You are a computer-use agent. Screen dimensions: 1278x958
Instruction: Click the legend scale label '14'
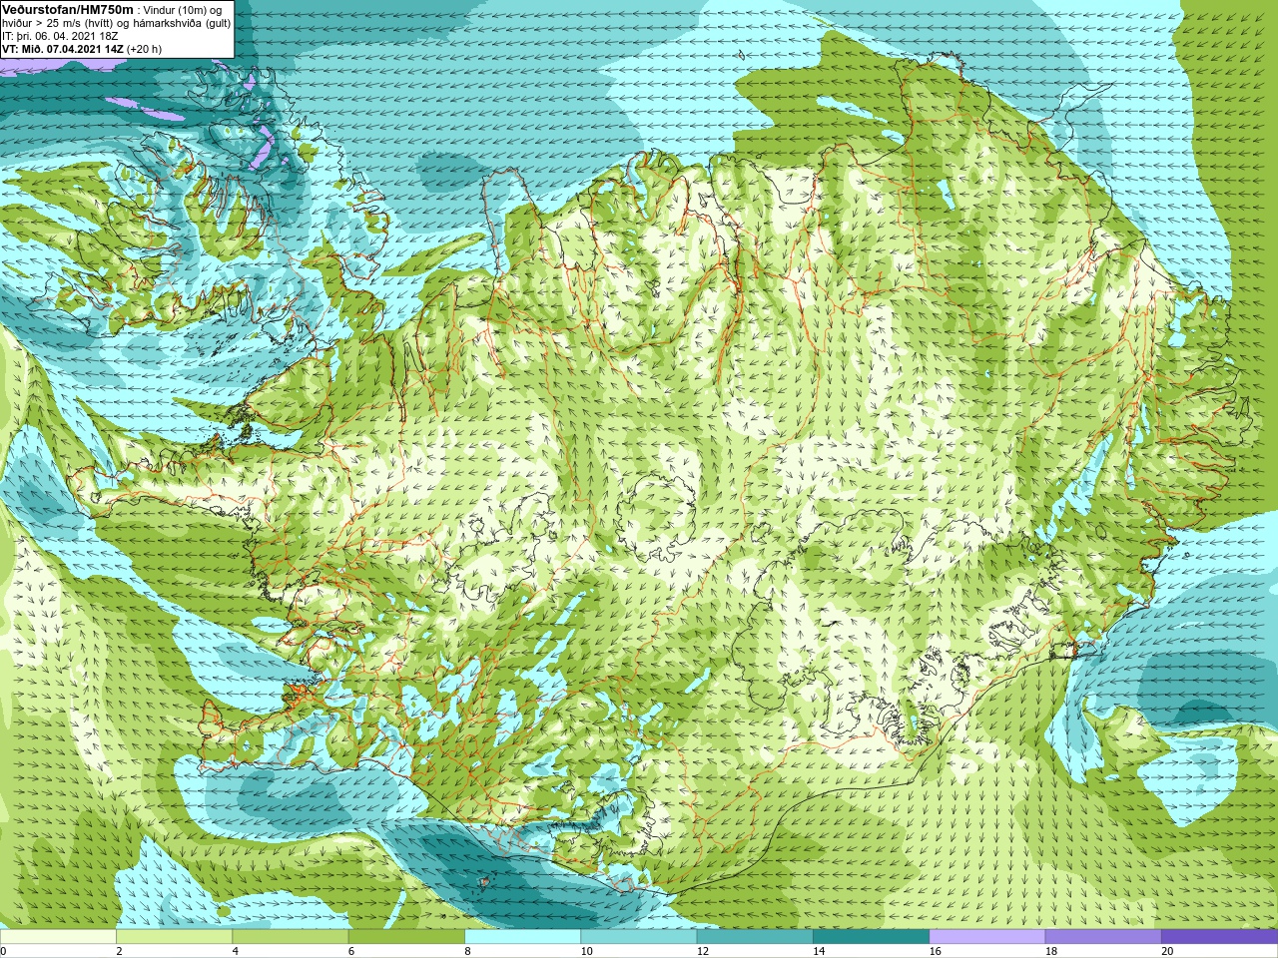pos(819,951)
